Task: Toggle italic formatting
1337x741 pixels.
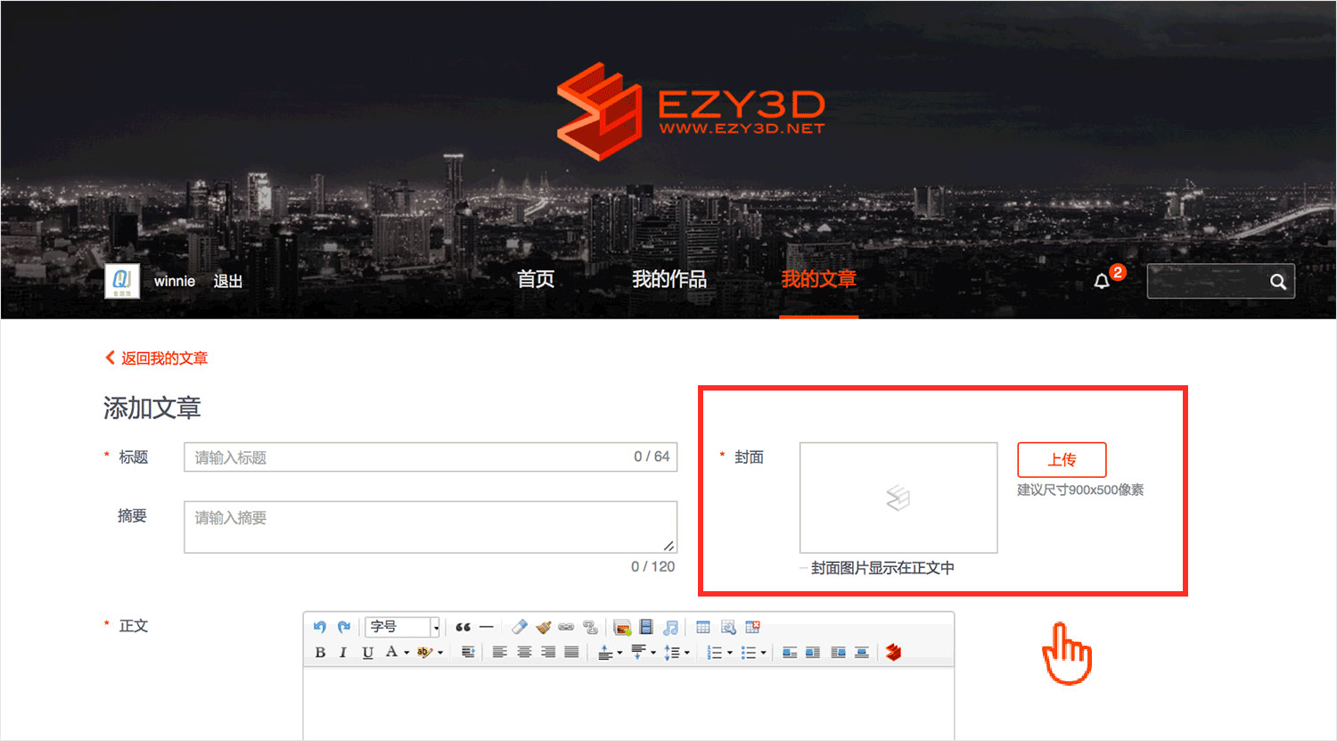Action: tap(343, 653)
